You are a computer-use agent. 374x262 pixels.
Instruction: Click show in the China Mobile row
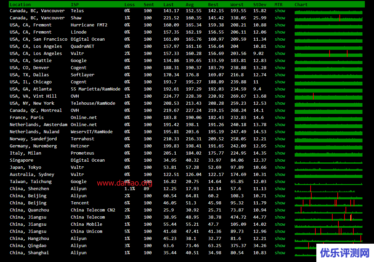click(280, 224)
